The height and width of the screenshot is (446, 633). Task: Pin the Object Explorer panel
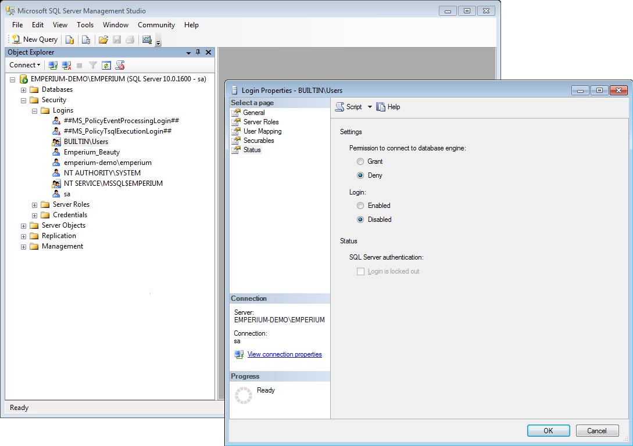198,52
